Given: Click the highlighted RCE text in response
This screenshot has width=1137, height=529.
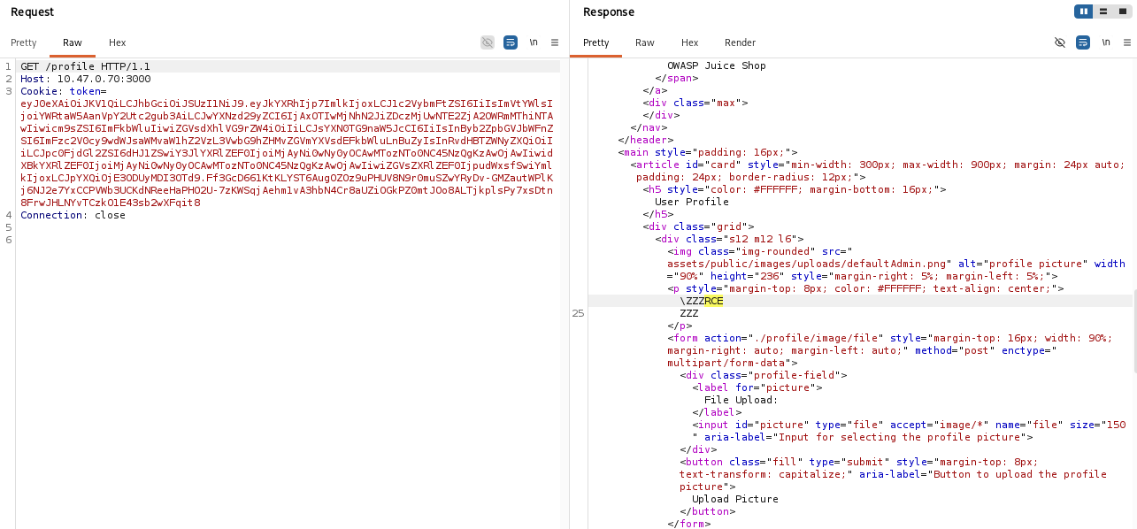Looking at the screenshot, I should [714, 301].
